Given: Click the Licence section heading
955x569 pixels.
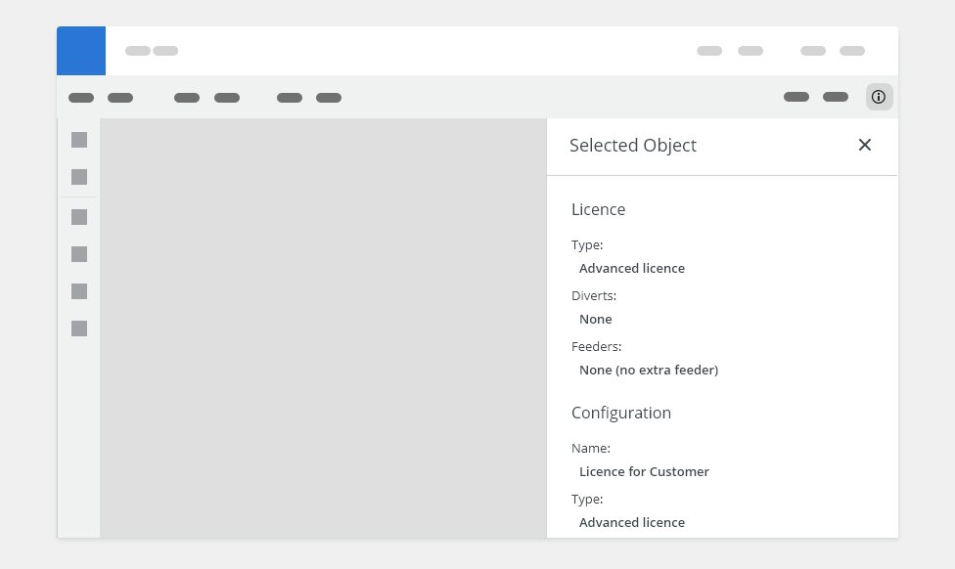Looking at the screenshot, I should [598, 209].
